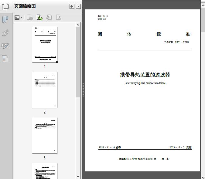This screenshot has width=205, height=179.
Task: Select page 3 thumbnail
Action: coord(45,135)
